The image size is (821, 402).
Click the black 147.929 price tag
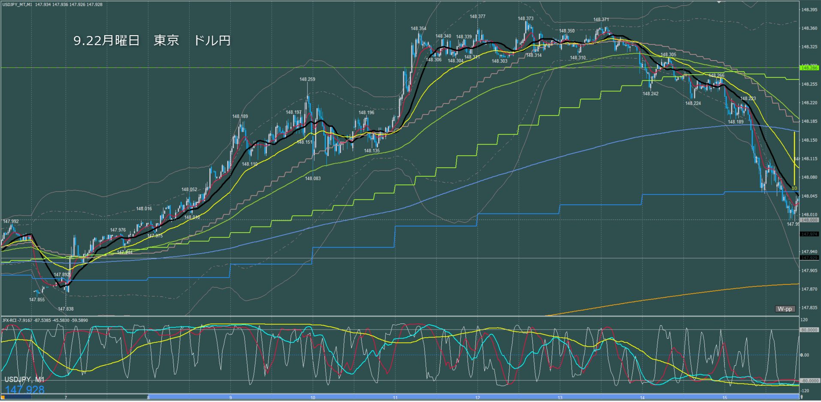point(809,258)
